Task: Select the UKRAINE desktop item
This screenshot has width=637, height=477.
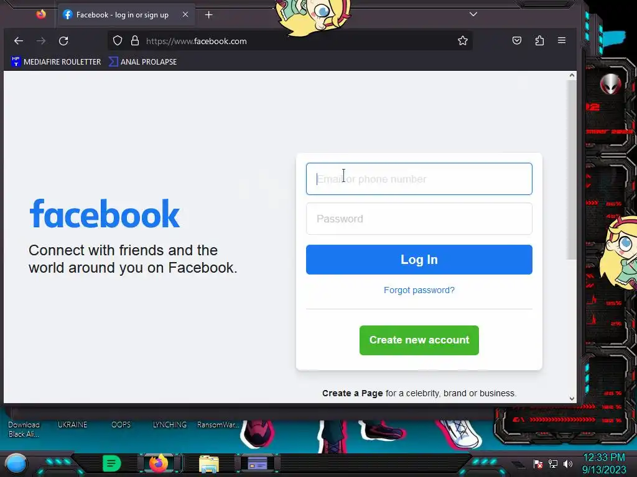Action: (72, 425)
